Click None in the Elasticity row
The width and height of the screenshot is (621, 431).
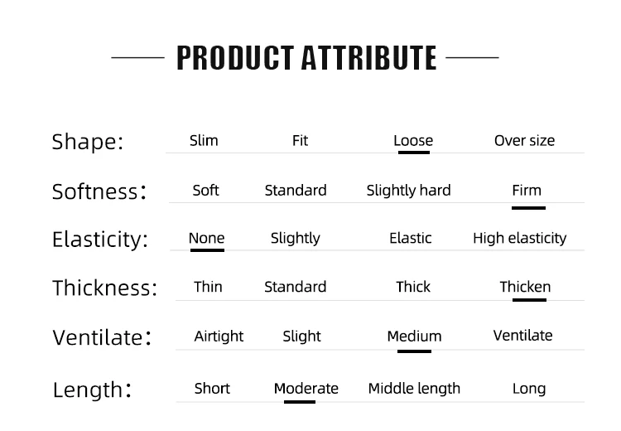tap(206, 238)
